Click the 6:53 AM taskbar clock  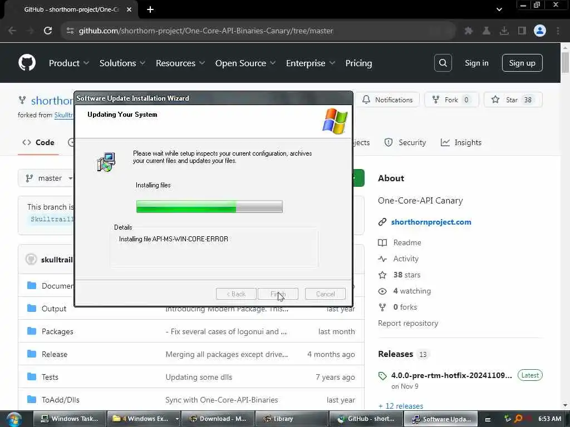pos(549,419)
